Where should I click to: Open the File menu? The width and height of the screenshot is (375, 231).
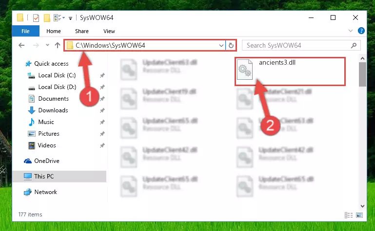tap(25, 31)
